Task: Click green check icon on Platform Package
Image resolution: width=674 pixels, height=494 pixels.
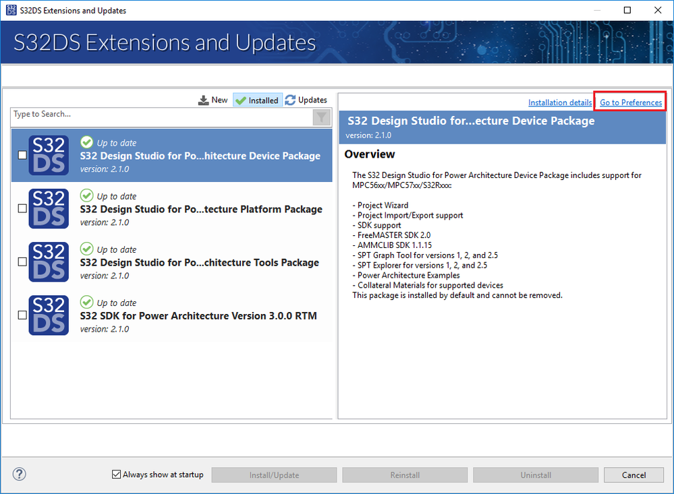Action: click(86, 195)
